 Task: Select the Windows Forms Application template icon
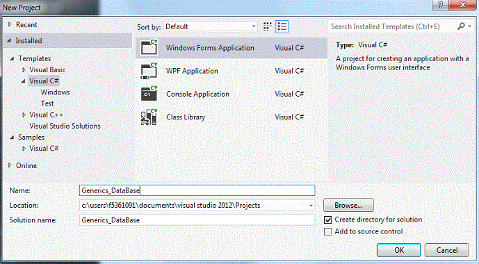[149, 47]
